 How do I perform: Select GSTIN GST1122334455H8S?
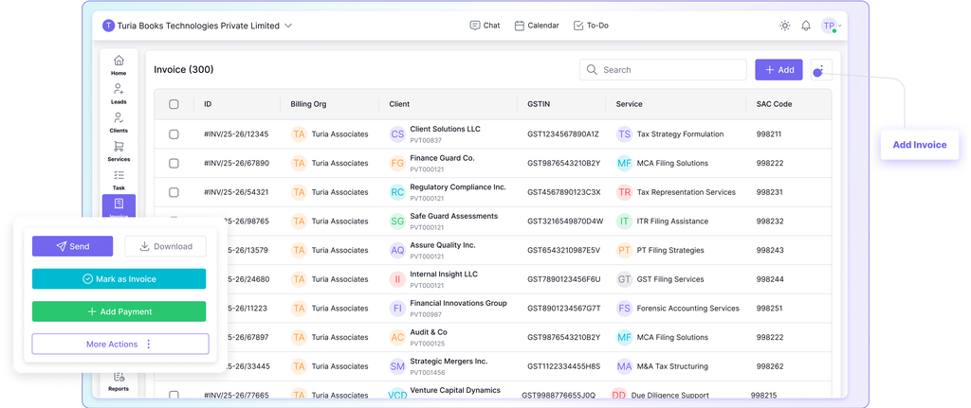[x=563, y=366]
